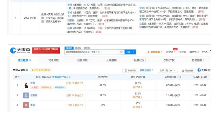The width and height of the screenshot is (219, 115).
Task: Click the 天眼查 logo in the header
Action: (x=20, y=50)
